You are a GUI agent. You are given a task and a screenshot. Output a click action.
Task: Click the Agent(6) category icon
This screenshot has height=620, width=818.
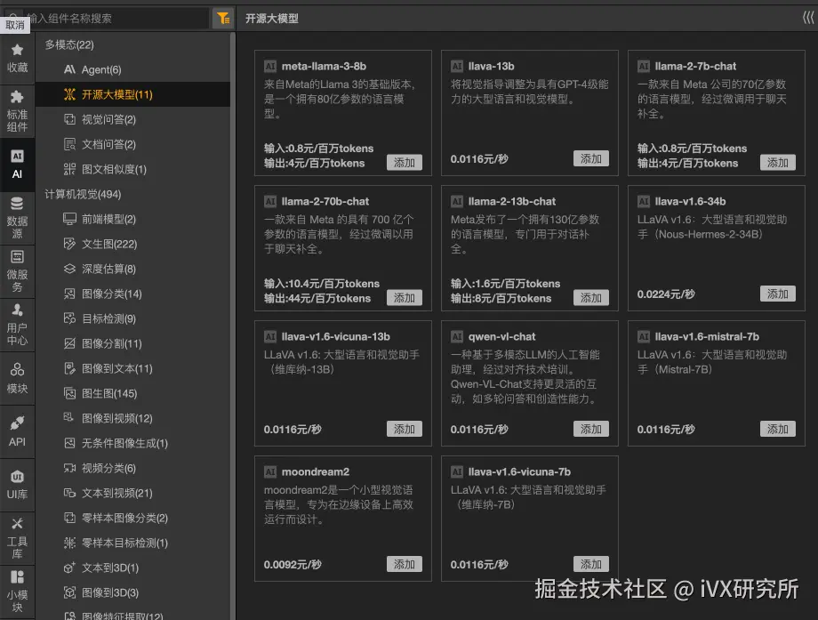coord(69,69)
